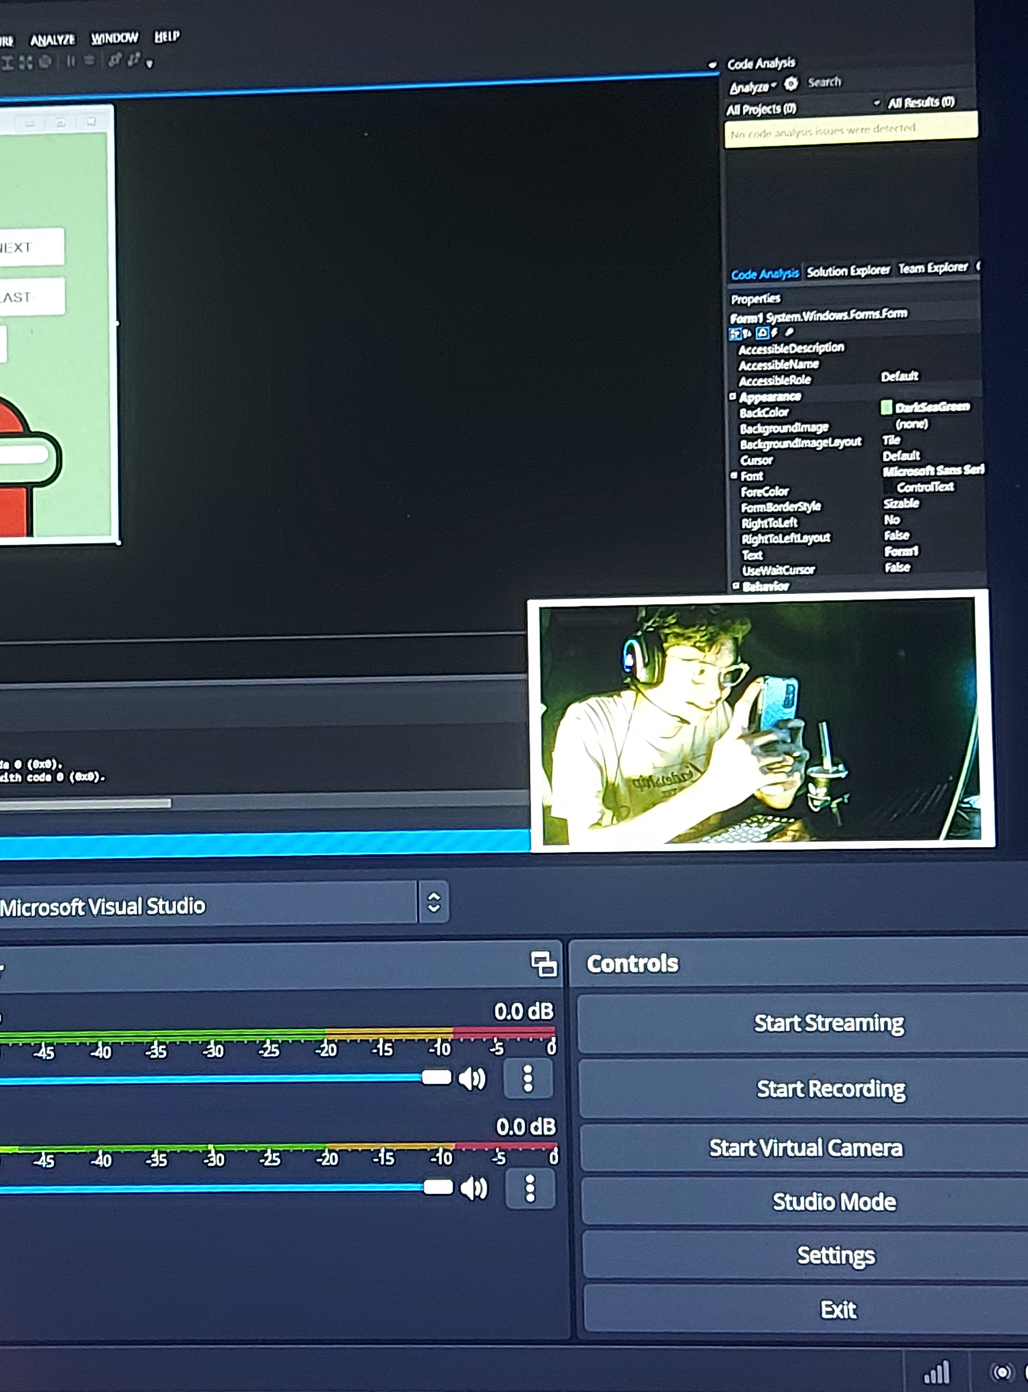Screen dimensions: 1028x1392
Task: Click the Sizable value of FormBorderStyle
Action: tap(901, 503)
